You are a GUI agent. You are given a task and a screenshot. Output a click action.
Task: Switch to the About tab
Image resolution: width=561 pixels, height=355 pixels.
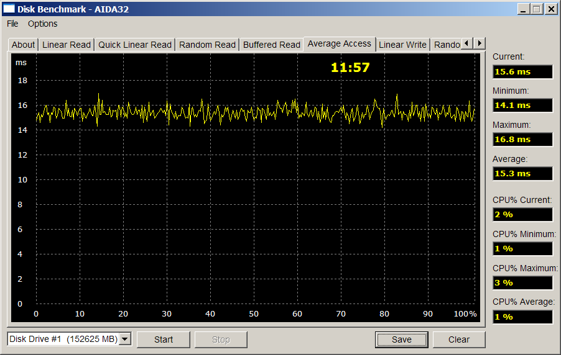click(23, 45)
